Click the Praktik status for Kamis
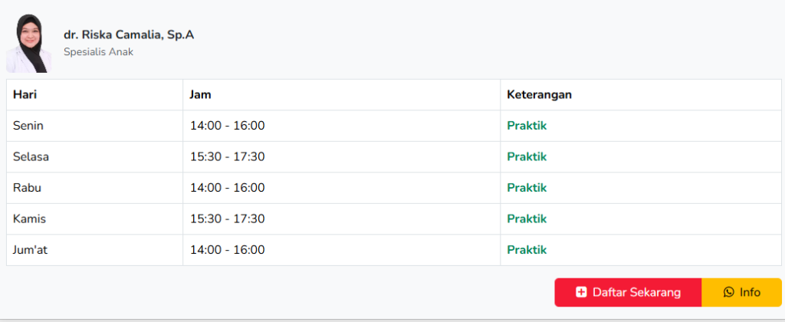 [x=527, y=219]
